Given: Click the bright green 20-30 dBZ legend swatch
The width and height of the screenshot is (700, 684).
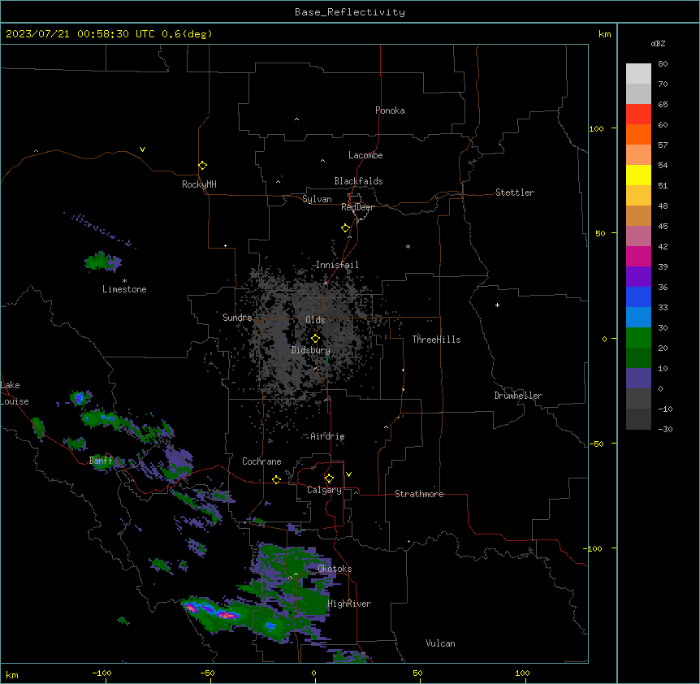Looking at the screenshot, I should pyautogui.click(x=638, y=338).
